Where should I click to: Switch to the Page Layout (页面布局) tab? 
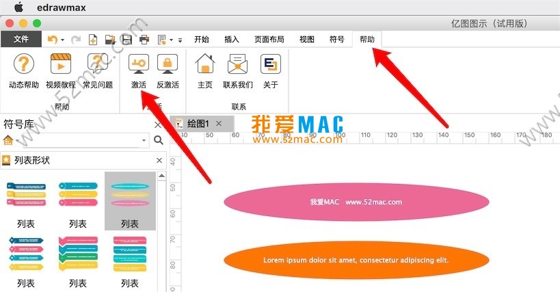[x=269, y=39]
